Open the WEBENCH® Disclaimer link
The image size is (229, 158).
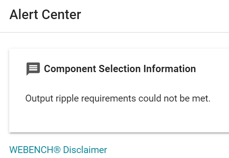click(58, 150)
